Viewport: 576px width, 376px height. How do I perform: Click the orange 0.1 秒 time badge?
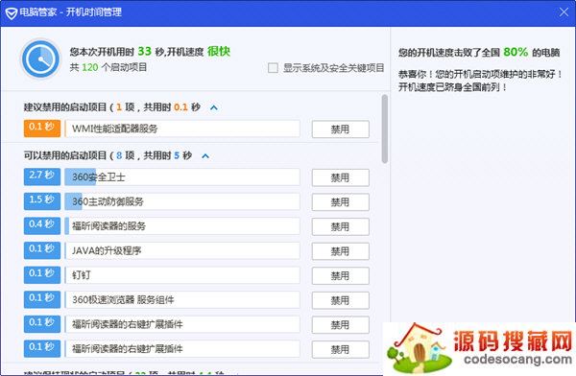[42, 129]
